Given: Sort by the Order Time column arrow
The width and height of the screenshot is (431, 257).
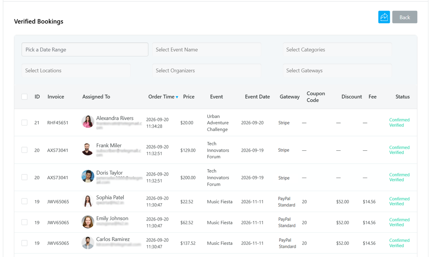Looking at the screenshot, I should 177,97.
